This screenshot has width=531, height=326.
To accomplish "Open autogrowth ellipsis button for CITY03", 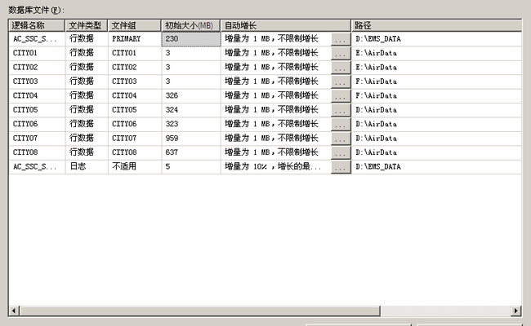I will [x=341, y=82].
